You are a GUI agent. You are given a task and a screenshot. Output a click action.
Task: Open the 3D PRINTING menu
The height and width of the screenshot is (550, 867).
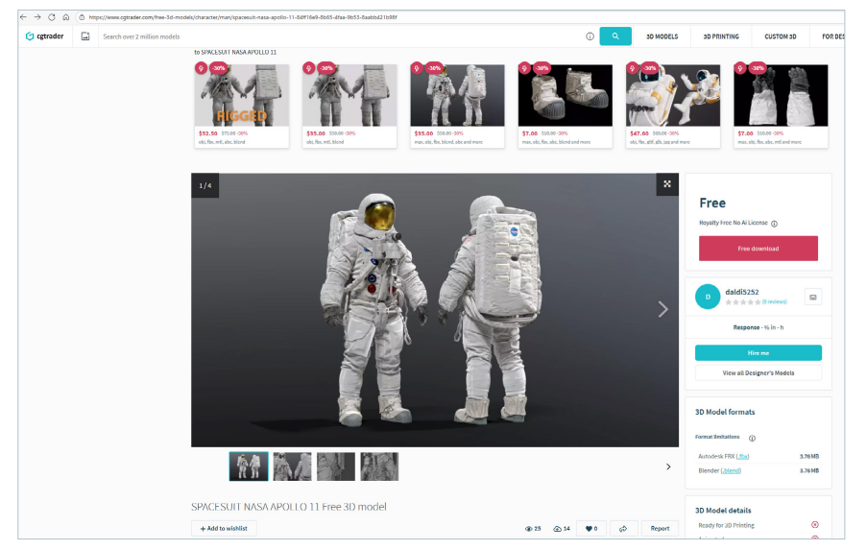[721, 36]
